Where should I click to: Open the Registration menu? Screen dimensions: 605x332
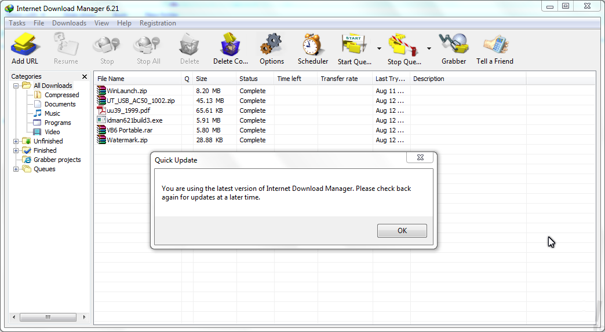click(158, 23)
